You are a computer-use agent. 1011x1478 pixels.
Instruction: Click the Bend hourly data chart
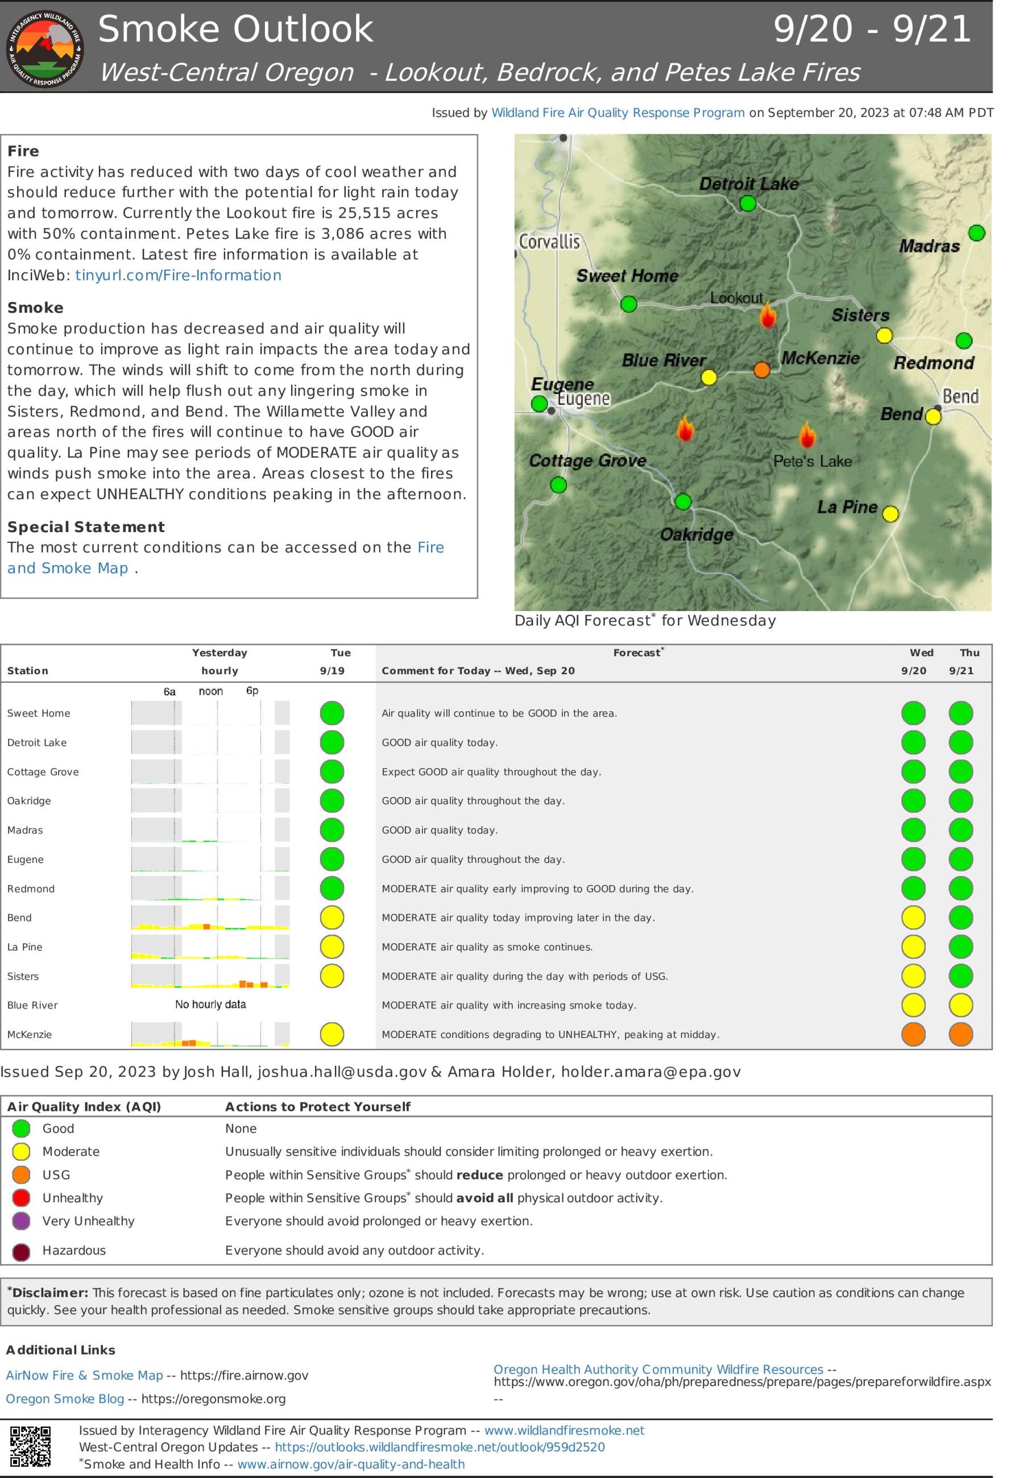pos(210,917)
